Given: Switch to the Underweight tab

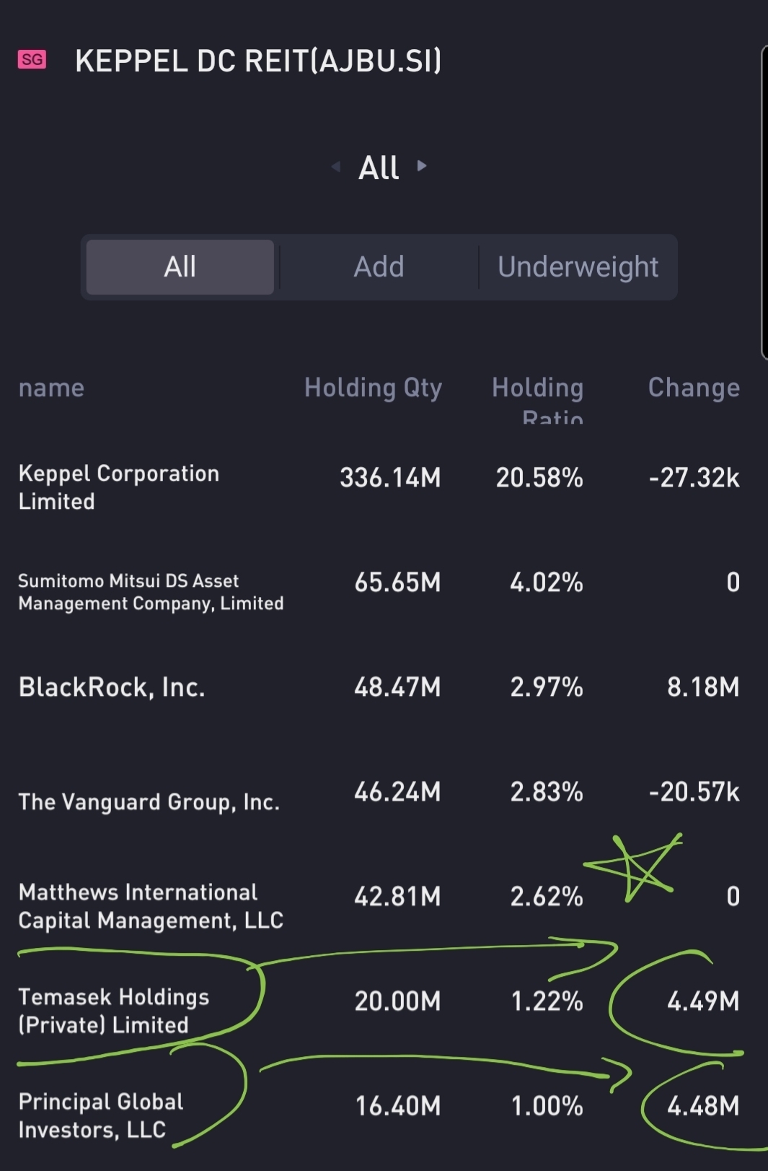Looking at the screenshot, I should pyautogui.click(x=578, y=267).
